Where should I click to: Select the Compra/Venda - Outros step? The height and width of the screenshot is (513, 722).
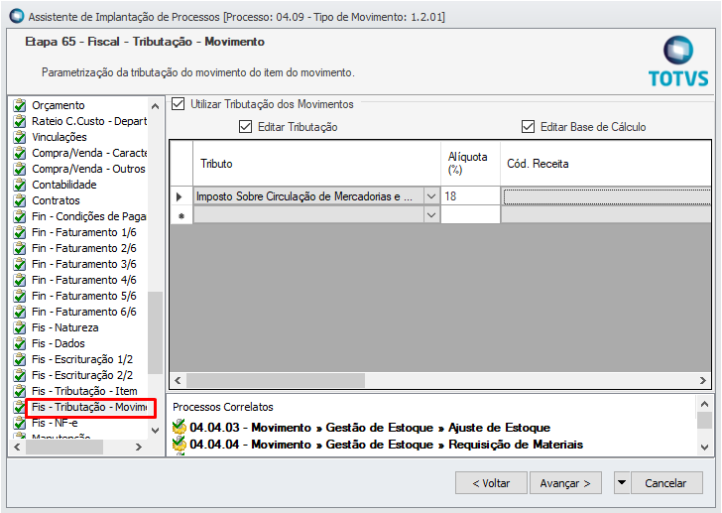(x=88, y=169)
